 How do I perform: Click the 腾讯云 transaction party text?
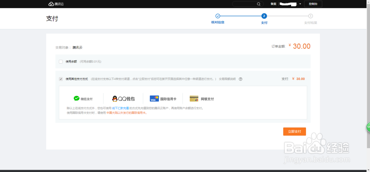77,48
